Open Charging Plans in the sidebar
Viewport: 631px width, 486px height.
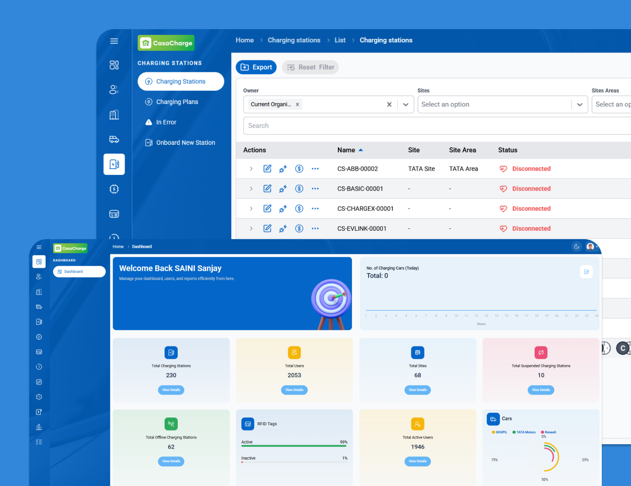click(x=177, y=102)
